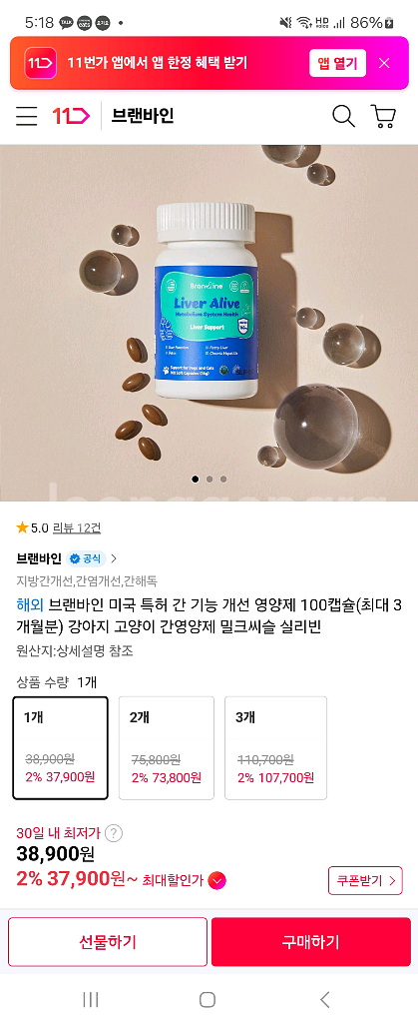This screenshot has height=1023, width=418.
Task: Click the 선물하기 gift button
Action: tap(108, 941)
